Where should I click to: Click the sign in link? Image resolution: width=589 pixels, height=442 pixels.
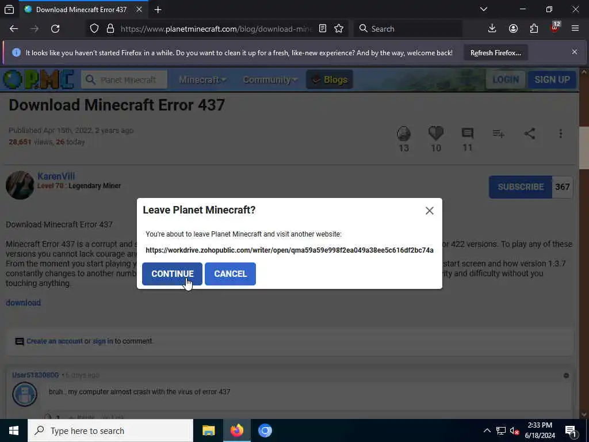102,341
